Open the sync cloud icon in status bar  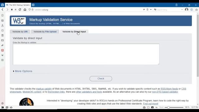[11, 107]
